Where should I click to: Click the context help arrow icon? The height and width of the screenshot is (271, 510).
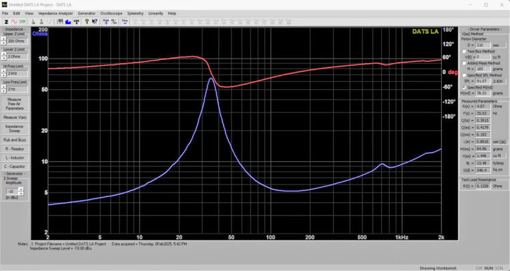point(94,21)
